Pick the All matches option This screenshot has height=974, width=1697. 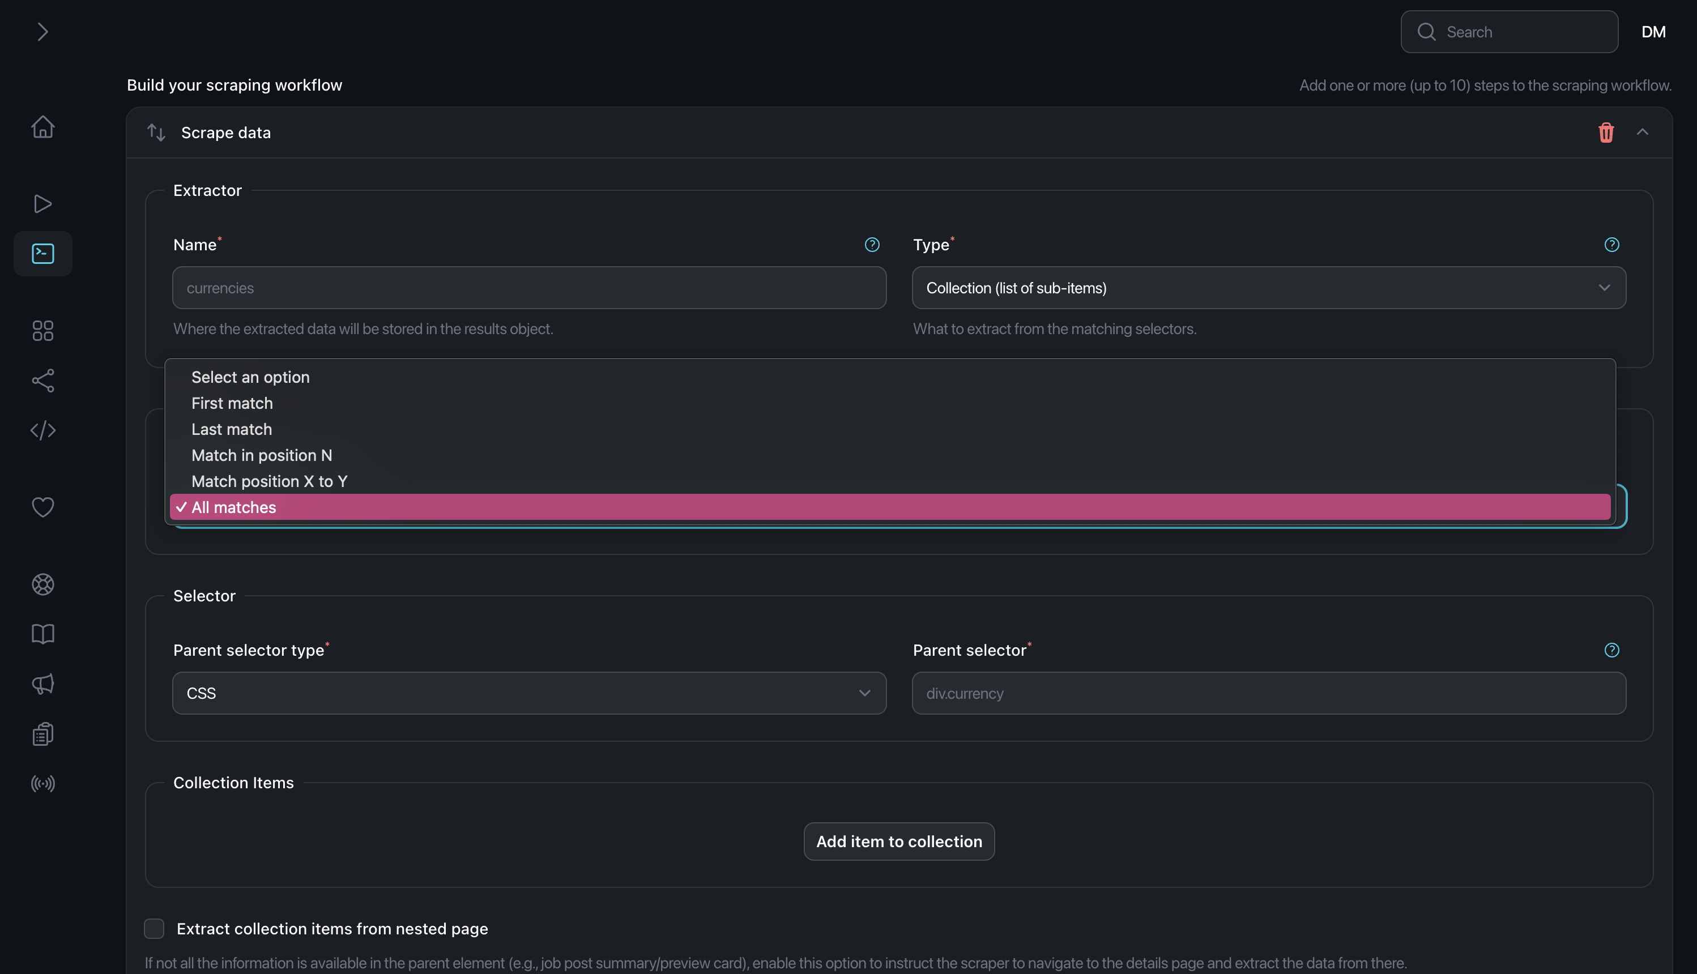pyautogui.click(x=234, y=508)
